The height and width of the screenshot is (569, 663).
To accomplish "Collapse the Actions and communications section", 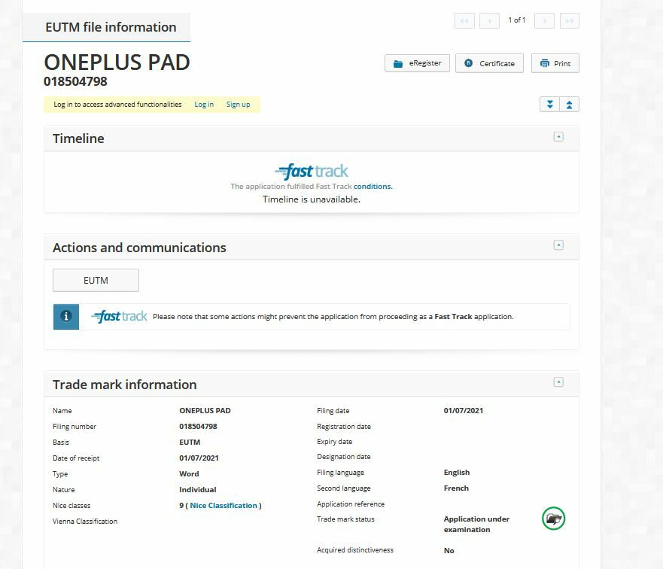I will (x=558, y=245).
